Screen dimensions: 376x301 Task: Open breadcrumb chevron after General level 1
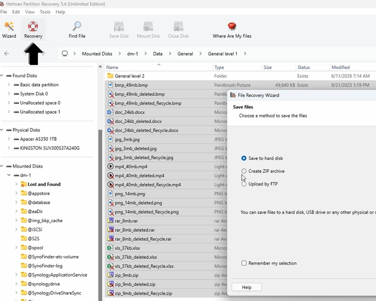tap(245, 54)
